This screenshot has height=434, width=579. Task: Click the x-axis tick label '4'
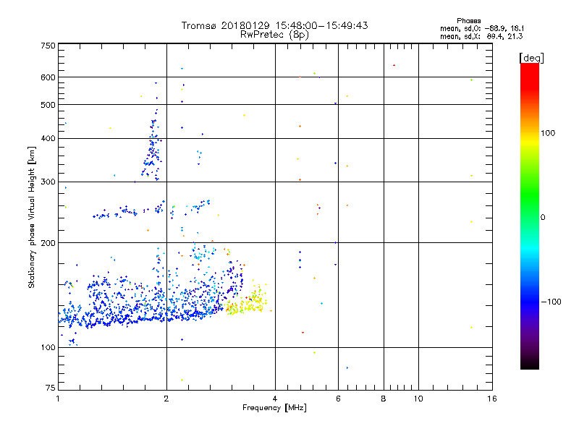pyautogui.click(x=275, y=399)
